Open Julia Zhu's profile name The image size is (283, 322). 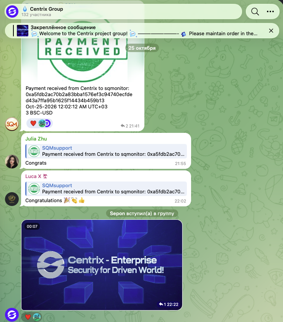click(36, 139)
